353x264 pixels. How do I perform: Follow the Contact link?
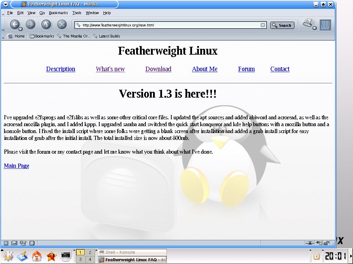click(280, 69)
